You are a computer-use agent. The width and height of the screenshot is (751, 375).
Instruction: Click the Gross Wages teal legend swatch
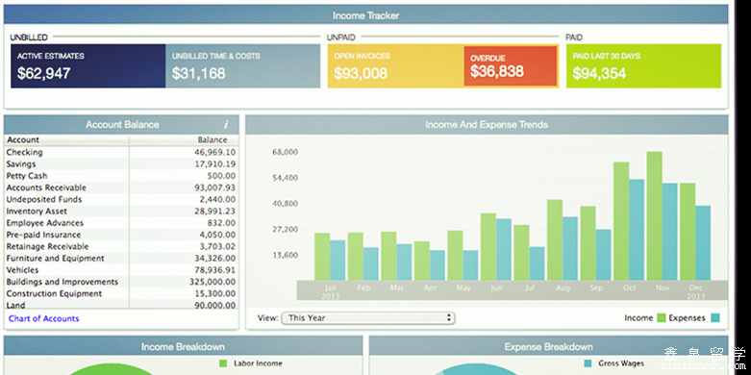tap(588, 363)
